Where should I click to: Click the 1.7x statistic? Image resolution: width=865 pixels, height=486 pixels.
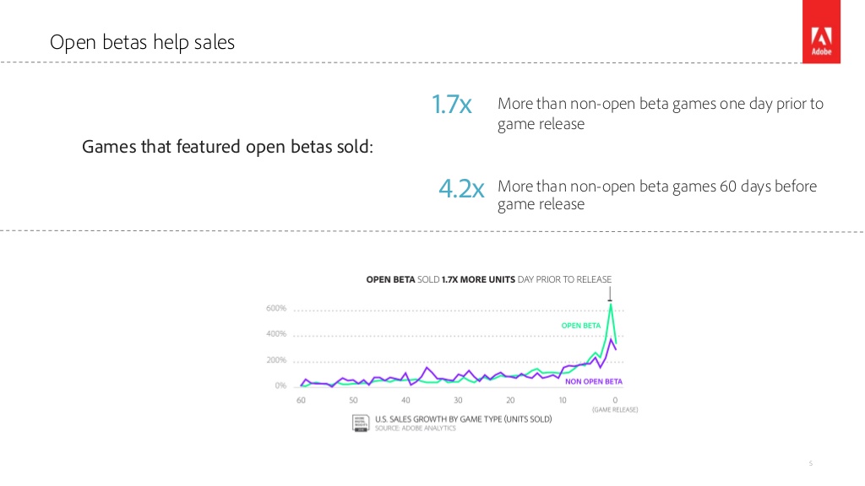pos(451,105)
